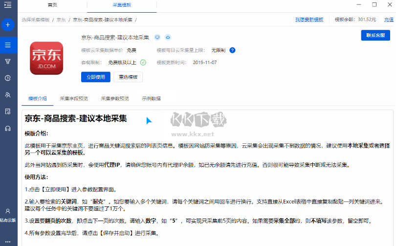Open the scheduled clock icon in sidebar
This screenshot has height=246, width=396.
click(x=8, y=78)
